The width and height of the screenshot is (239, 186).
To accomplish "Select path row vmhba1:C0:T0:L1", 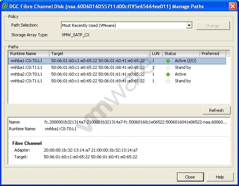I will (117, 61).
